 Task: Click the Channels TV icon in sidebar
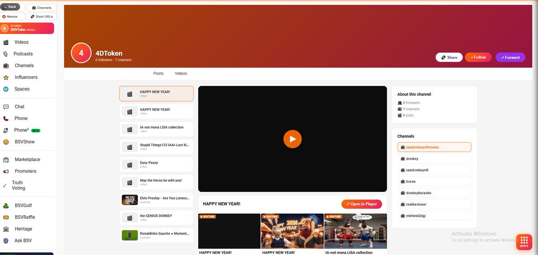pyautogui.click(x=6, y=66)
